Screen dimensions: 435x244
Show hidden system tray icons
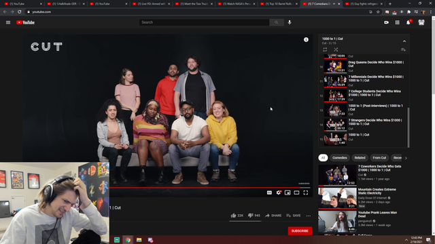click(406, 240)
